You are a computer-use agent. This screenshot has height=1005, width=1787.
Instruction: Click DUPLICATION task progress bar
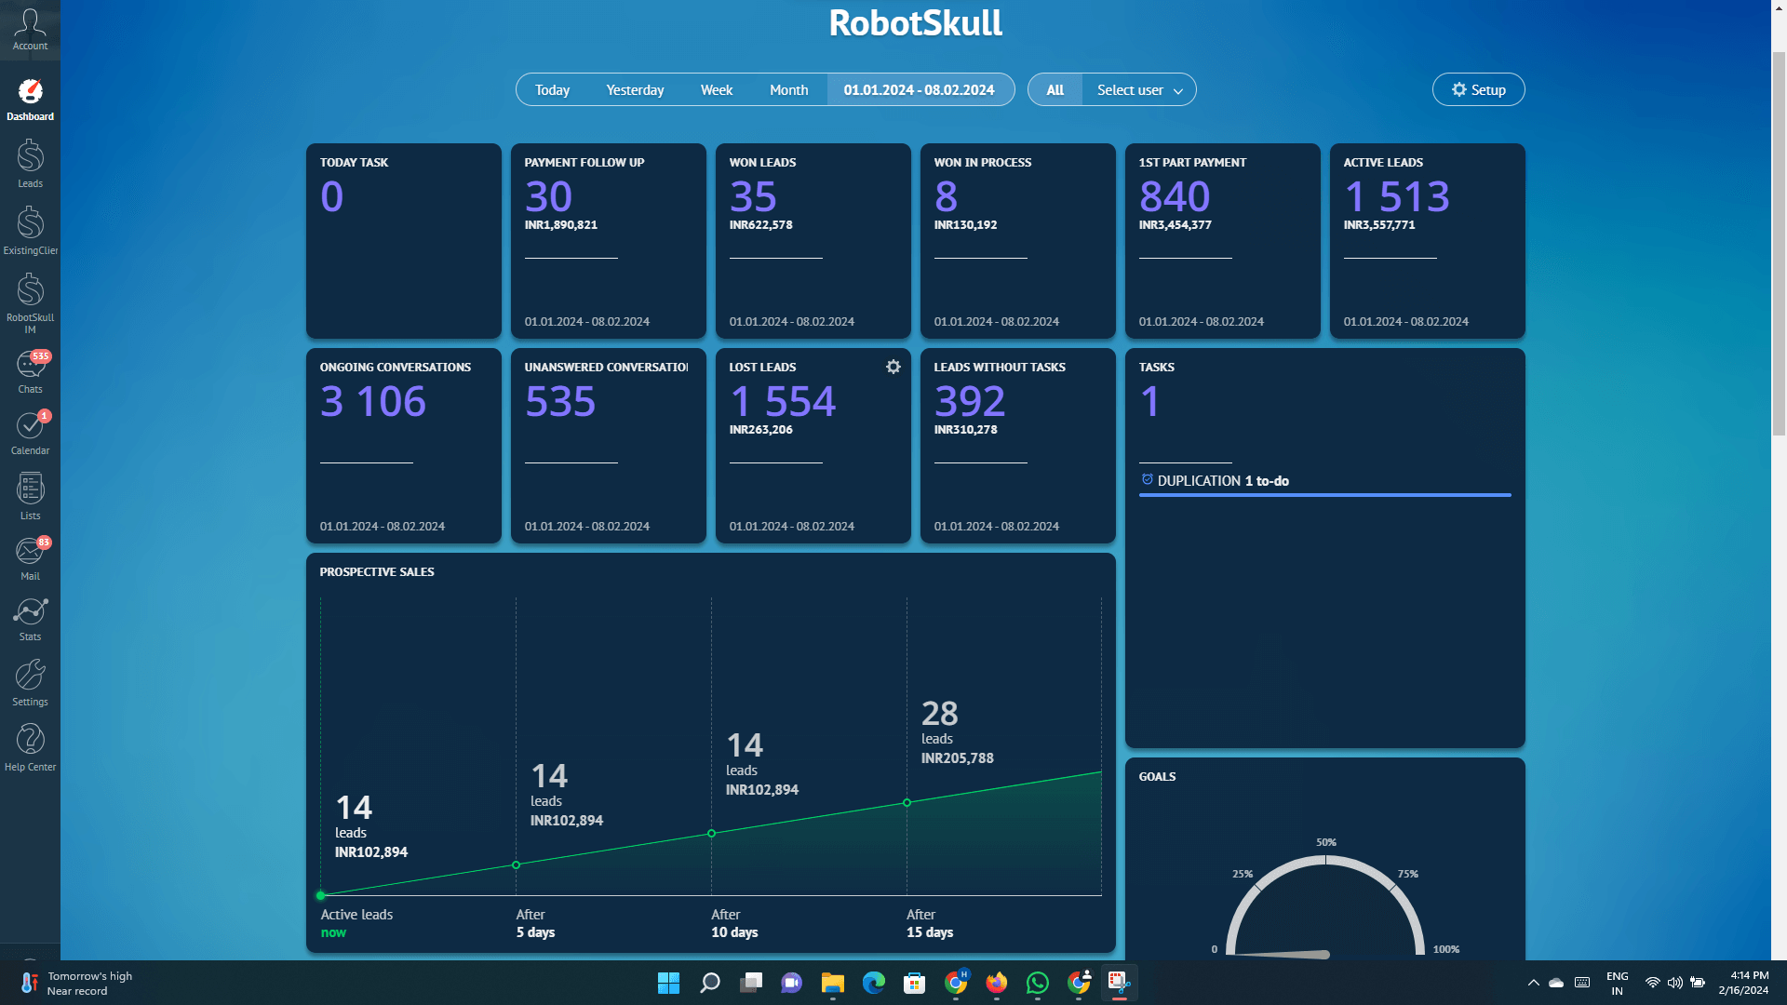pos(1325,495)
